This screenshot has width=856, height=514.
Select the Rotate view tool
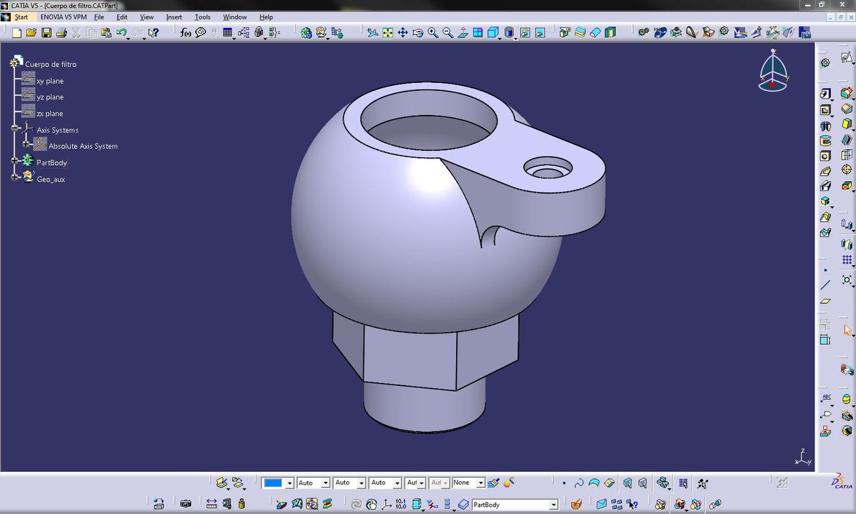(418, 32)
